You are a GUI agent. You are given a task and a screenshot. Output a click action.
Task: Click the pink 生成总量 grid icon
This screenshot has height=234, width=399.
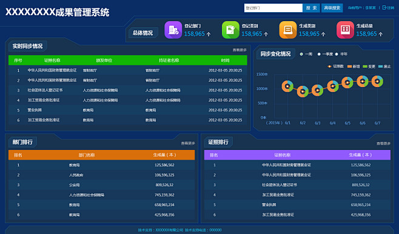coord(345,30)
